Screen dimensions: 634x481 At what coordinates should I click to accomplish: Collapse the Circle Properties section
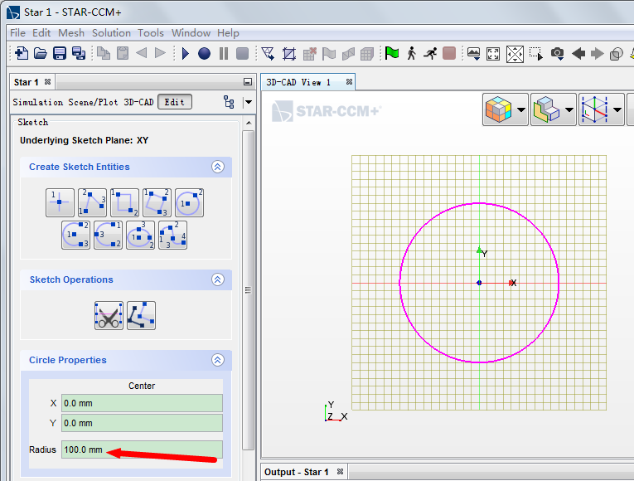(x=217, y=360)
